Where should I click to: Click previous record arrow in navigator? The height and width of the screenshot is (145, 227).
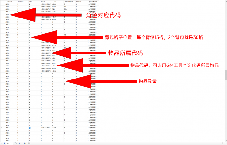coord(4,143)
